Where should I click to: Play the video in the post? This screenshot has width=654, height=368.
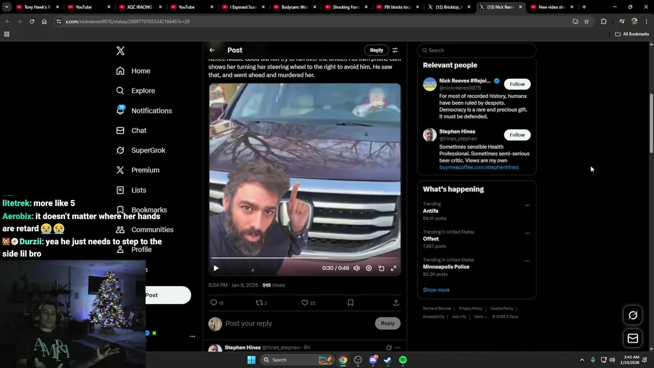tap(216, 268)
